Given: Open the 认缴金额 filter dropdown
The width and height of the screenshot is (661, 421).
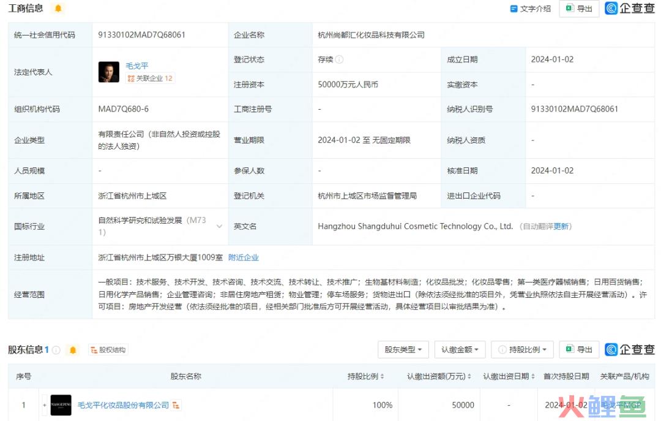Looking at the screenshot, I should (460, 350).
